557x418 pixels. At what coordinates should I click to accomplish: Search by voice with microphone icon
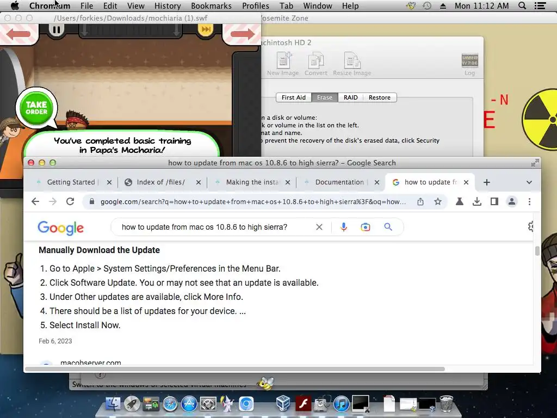[x=344, y=227]
